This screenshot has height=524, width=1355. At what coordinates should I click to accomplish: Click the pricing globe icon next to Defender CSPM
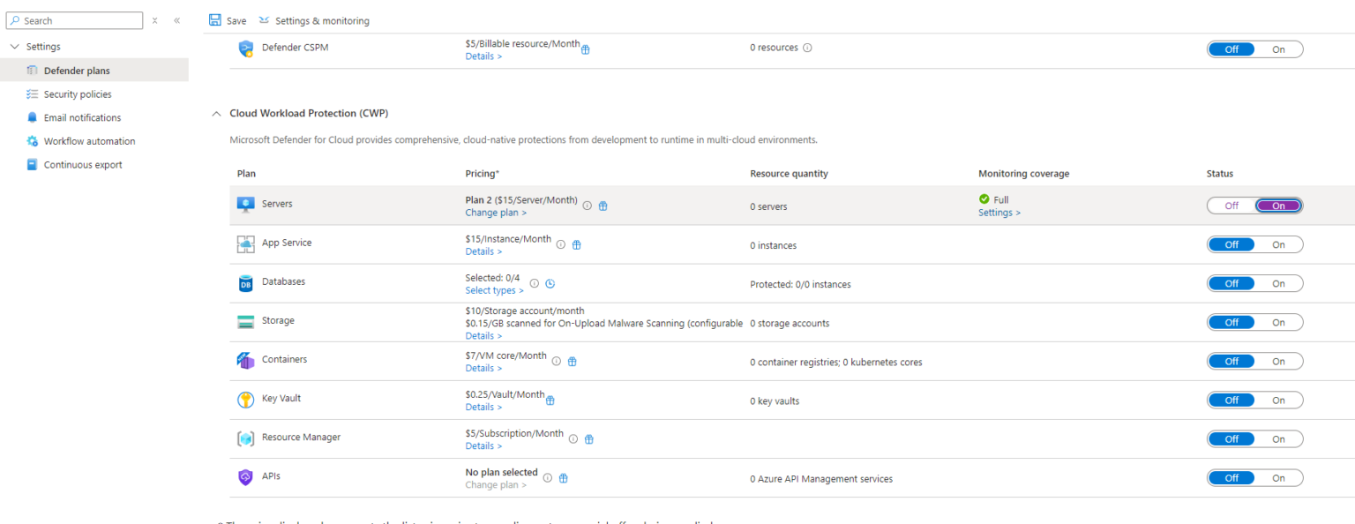[x=585, y=50]
